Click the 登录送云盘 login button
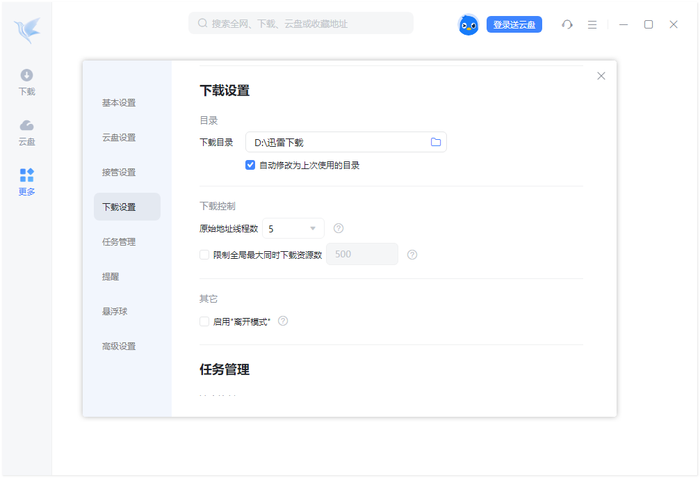This screenshot has height=478, width=700. (514, 24)
